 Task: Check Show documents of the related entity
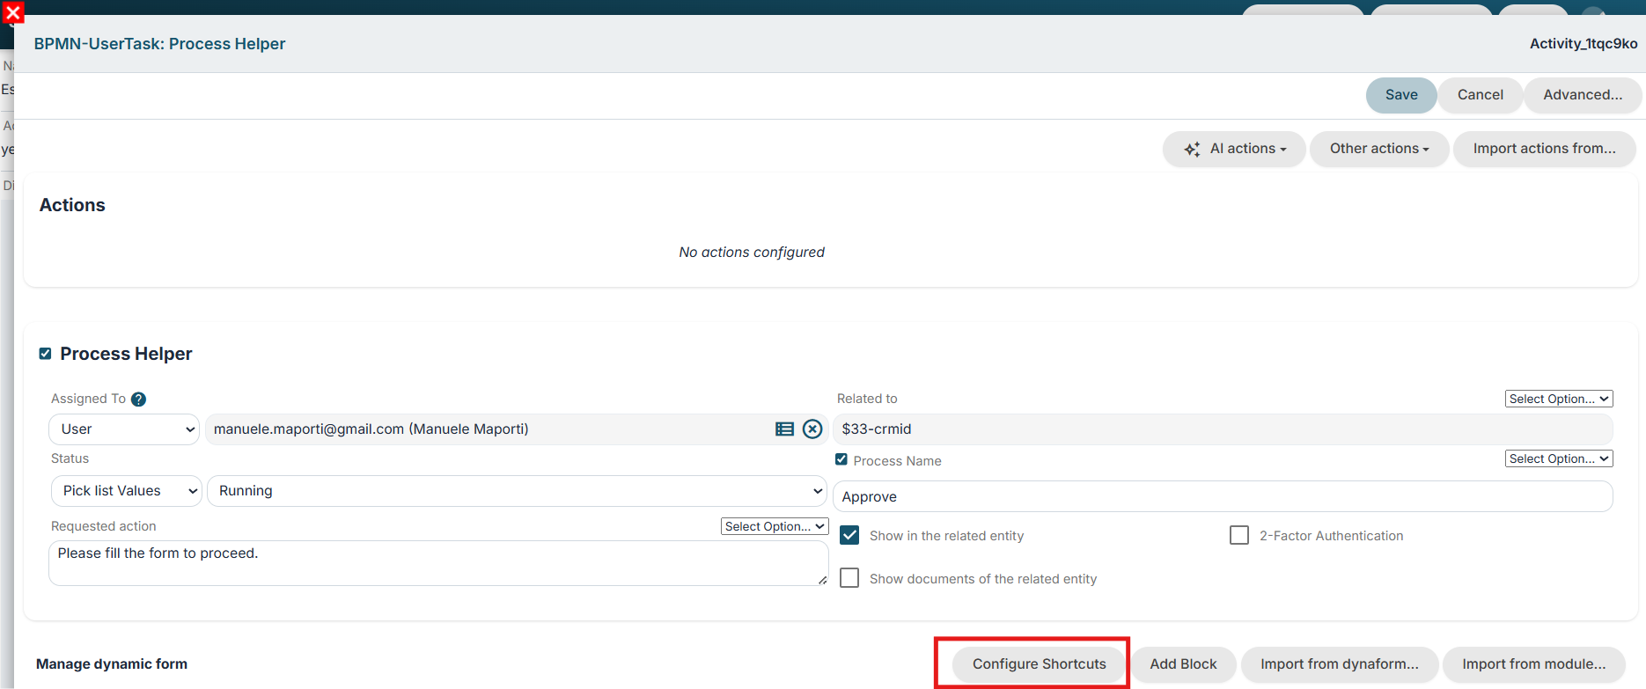click(849, 578)
